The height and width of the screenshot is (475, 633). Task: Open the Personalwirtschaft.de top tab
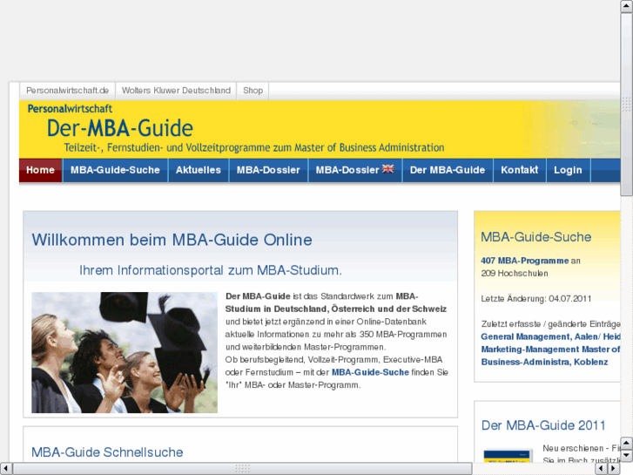[67, 91]
